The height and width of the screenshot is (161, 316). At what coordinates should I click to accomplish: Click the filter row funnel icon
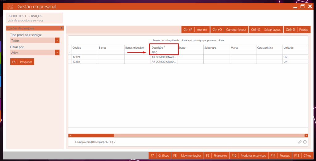point(70,53)
